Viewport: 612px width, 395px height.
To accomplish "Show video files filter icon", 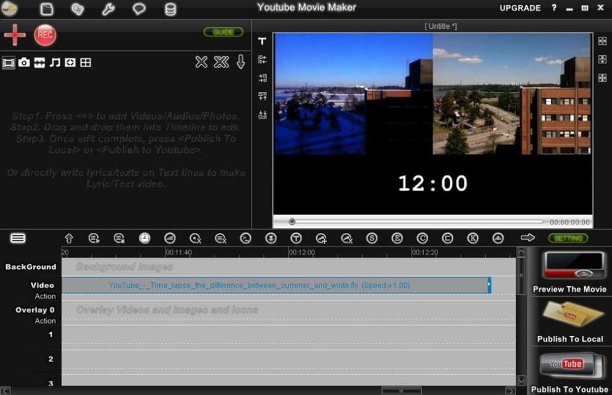I will 9,63.
